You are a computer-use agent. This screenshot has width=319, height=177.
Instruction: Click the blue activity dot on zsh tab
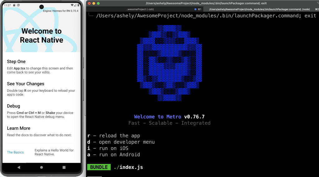click(x=195, y=9)
